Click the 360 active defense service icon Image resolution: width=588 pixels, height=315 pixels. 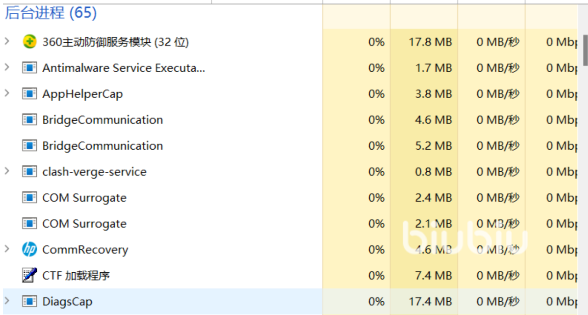[29, 42]
